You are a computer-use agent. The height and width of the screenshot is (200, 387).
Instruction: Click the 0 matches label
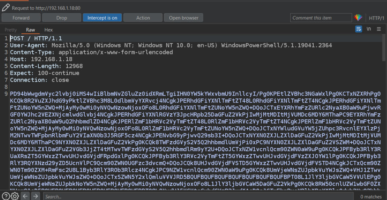(x=371, y=196)
